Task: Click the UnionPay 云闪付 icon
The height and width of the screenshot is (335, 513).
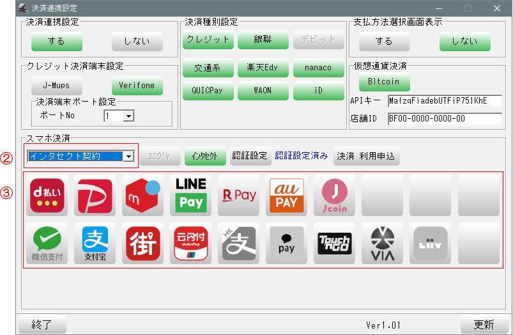Action: pyautogui.click(x=191, y=244)
